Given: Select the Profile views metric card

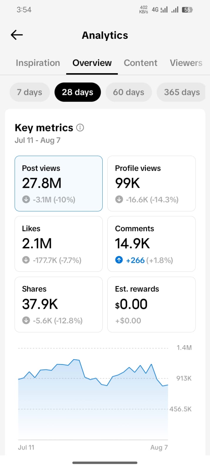Looking at the screenshot, I should [151, 183].
